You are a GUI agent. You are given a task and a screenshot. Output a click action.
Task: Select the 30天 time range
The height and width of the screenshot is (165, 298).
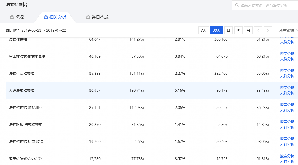tap(217, 30)
